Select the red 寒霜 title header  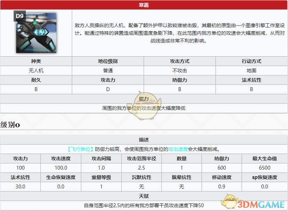click(144, 5)
